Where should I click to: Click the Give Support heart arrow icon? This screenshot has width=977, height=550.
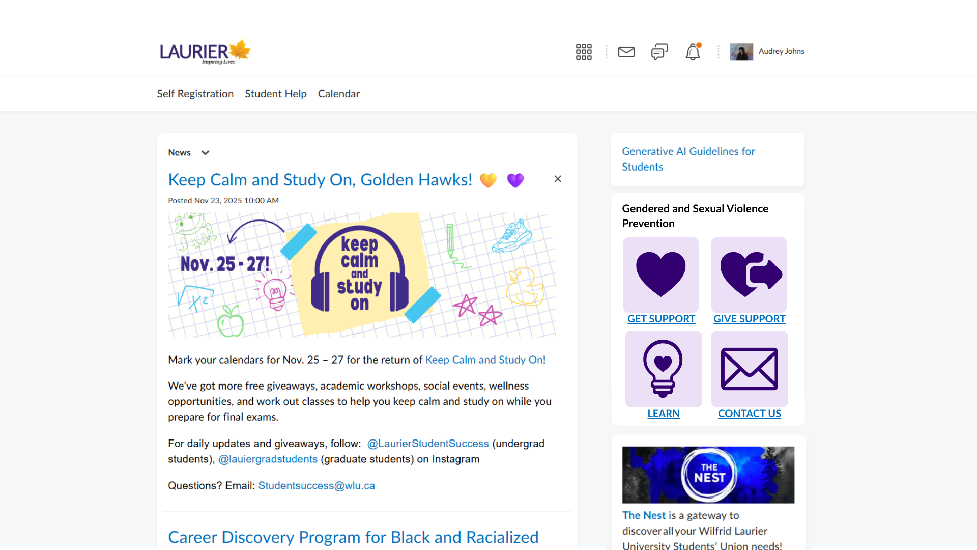click(749, 274)
